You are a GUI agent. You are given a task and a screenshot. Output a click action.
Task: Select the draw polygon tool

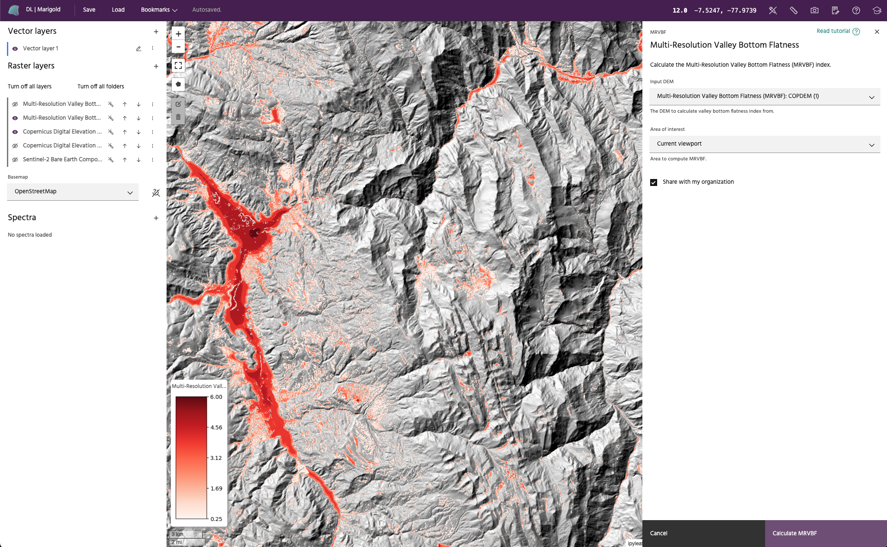178,84
